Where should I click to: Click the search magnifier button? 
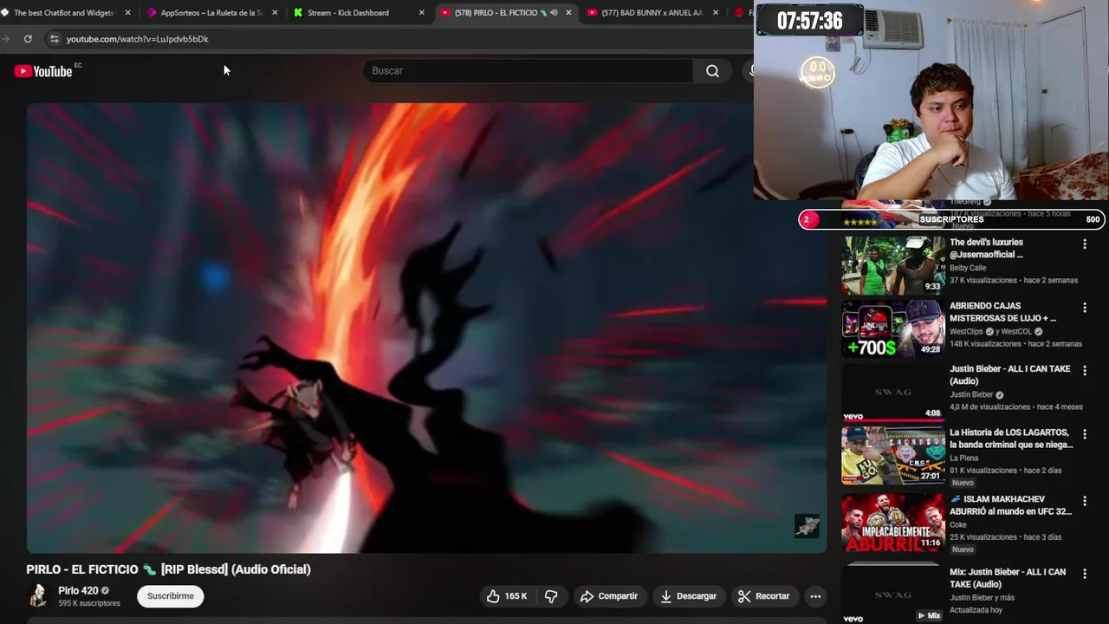712,71
